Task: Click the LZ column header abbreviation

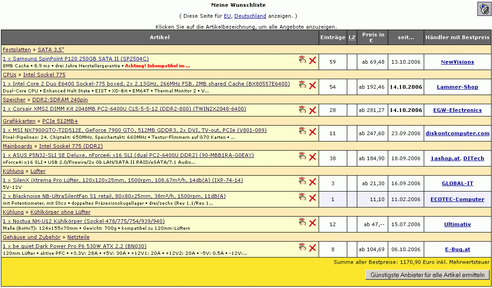Action: pyautogui.click(x=352, y=37)
